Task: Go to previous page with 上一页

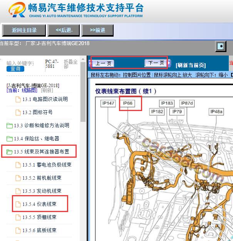Action: (102, 63)
